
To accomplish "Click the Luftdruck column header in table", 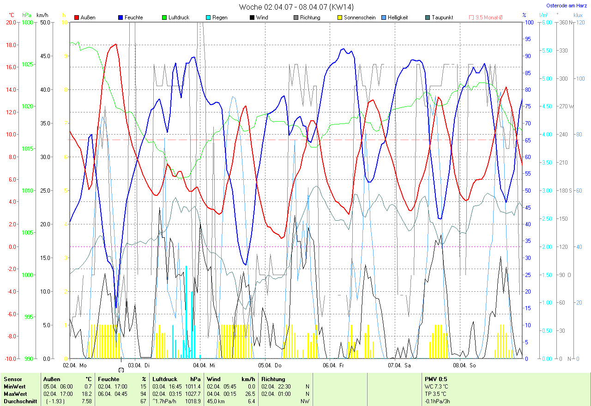I will click(164, 379).
